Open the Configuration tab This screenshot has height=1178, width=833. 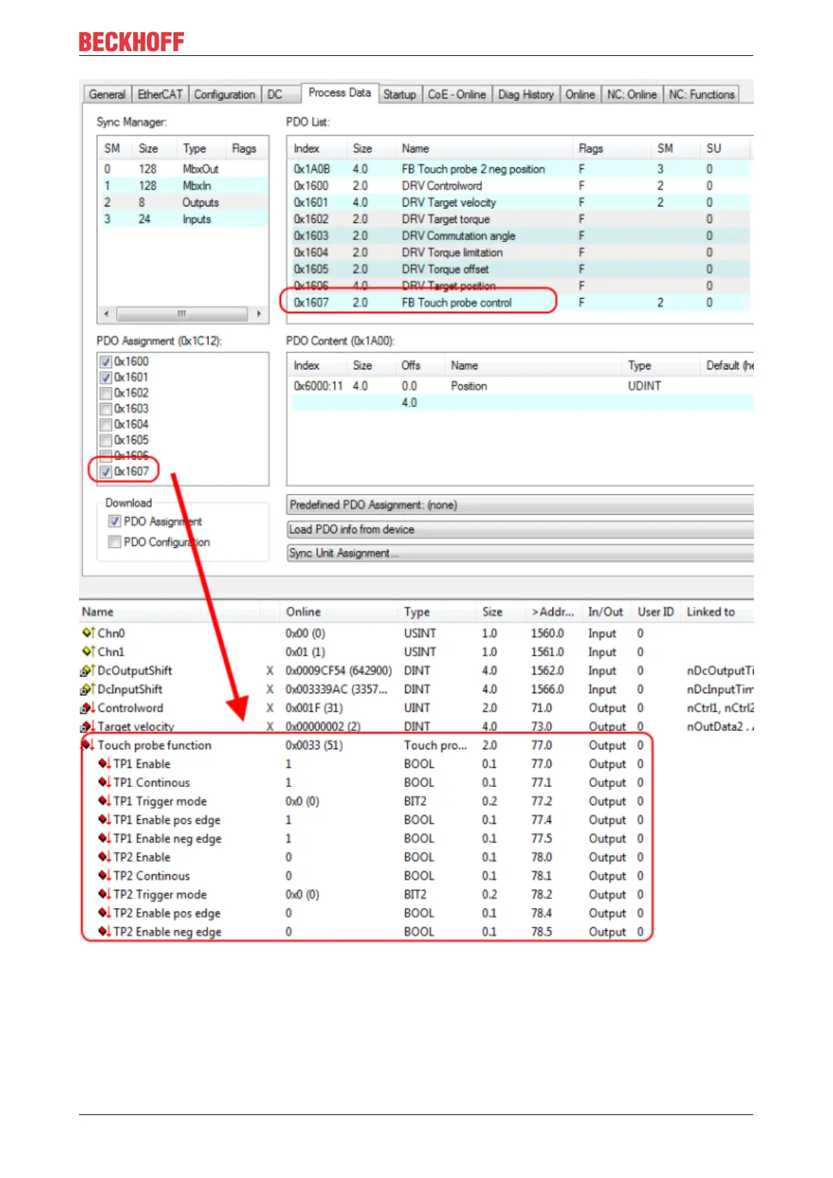225,94
